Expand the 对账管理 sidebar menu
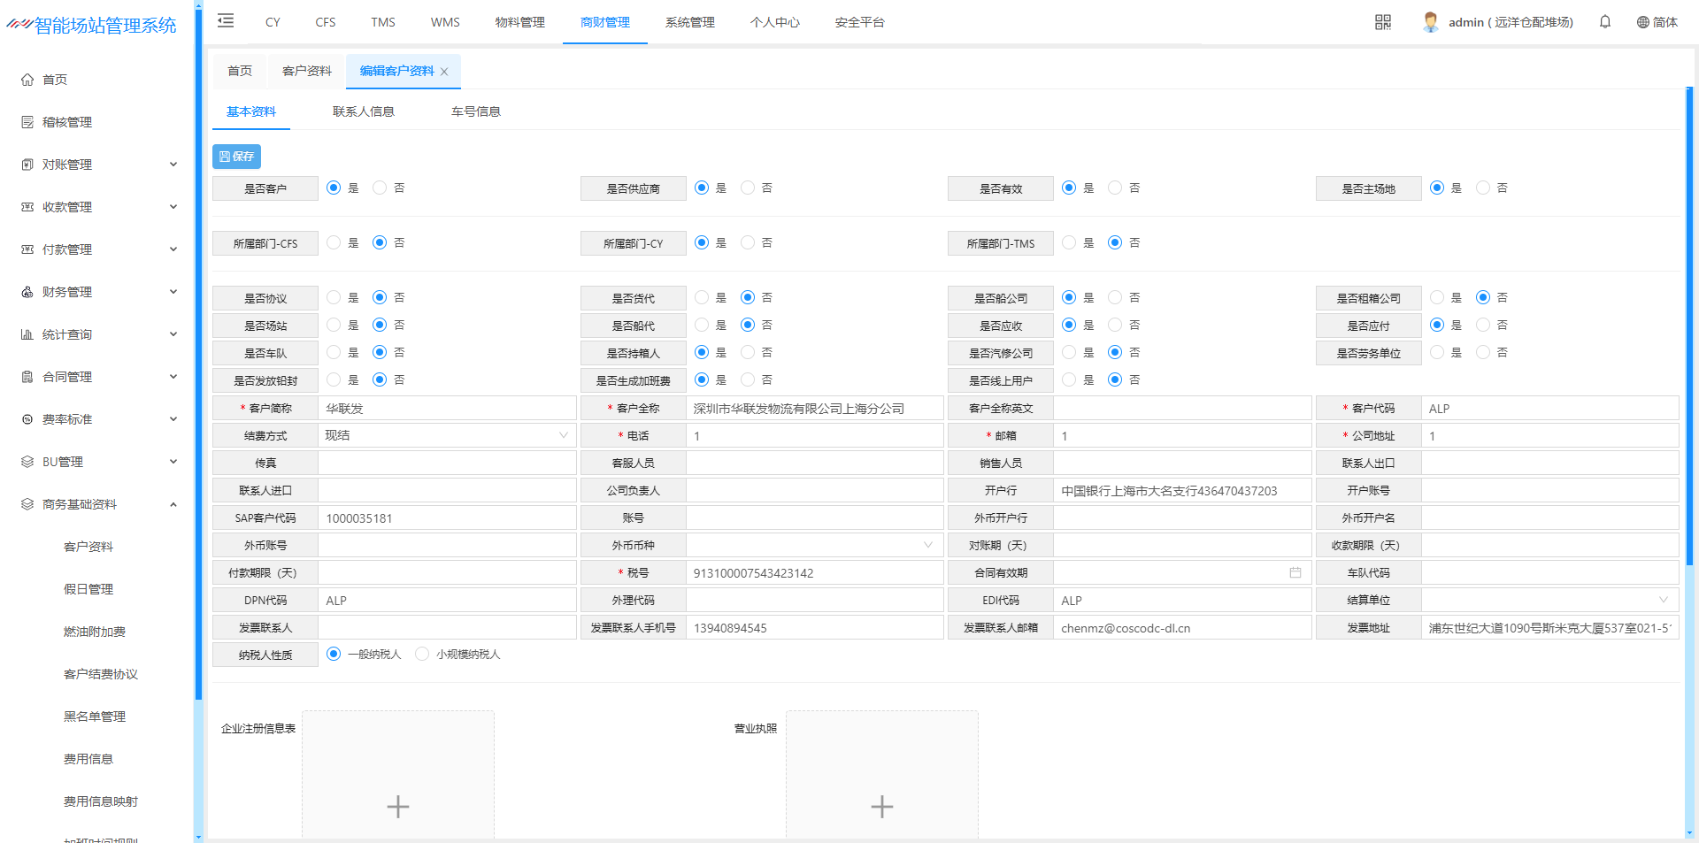The width and height of the screenshot is (1699, 843). (99, 165)
